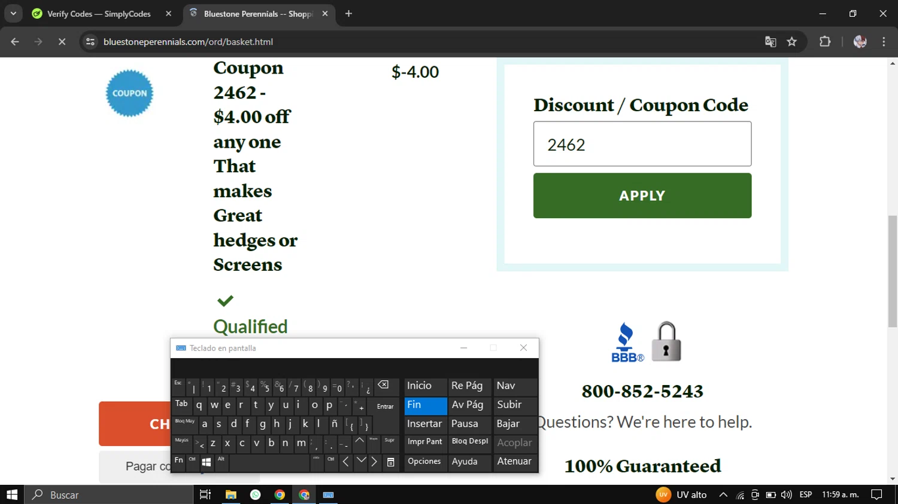The width and height of the screenshot is (898, 504).
Task: Click the address bar URL
Action: pos(188,42)
